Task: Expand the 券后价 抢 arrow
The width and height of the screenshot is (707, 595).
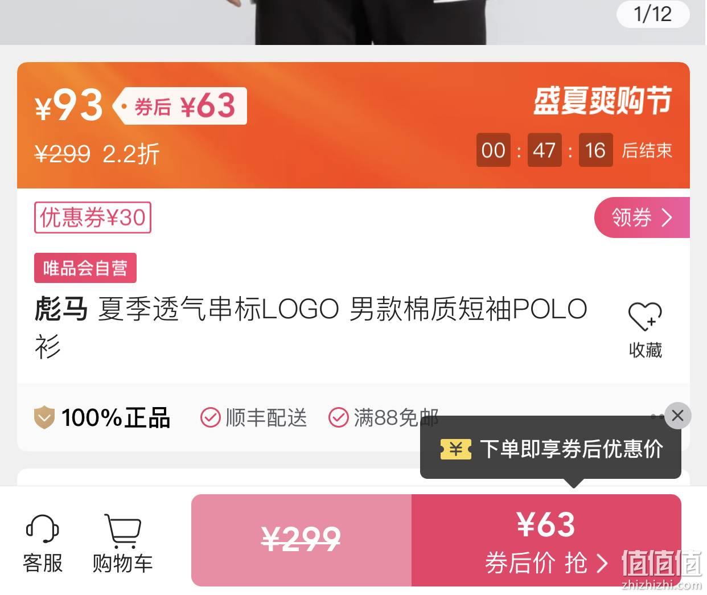Action: point(602,564)
